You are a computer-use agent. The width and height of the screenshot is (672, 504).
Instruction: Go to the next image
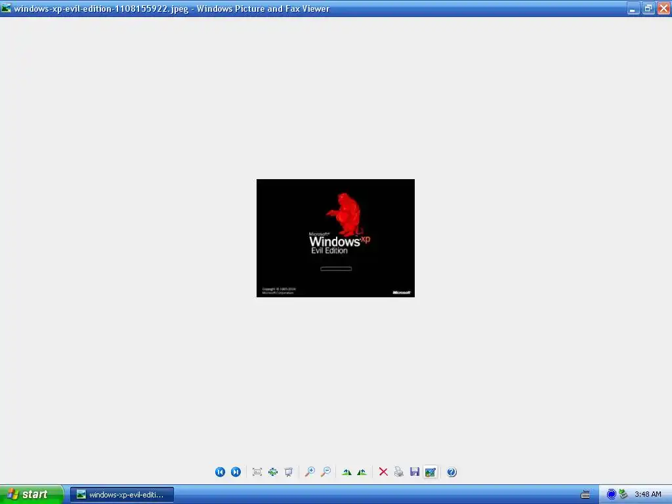pyautogui.click(x=236, y=472)
